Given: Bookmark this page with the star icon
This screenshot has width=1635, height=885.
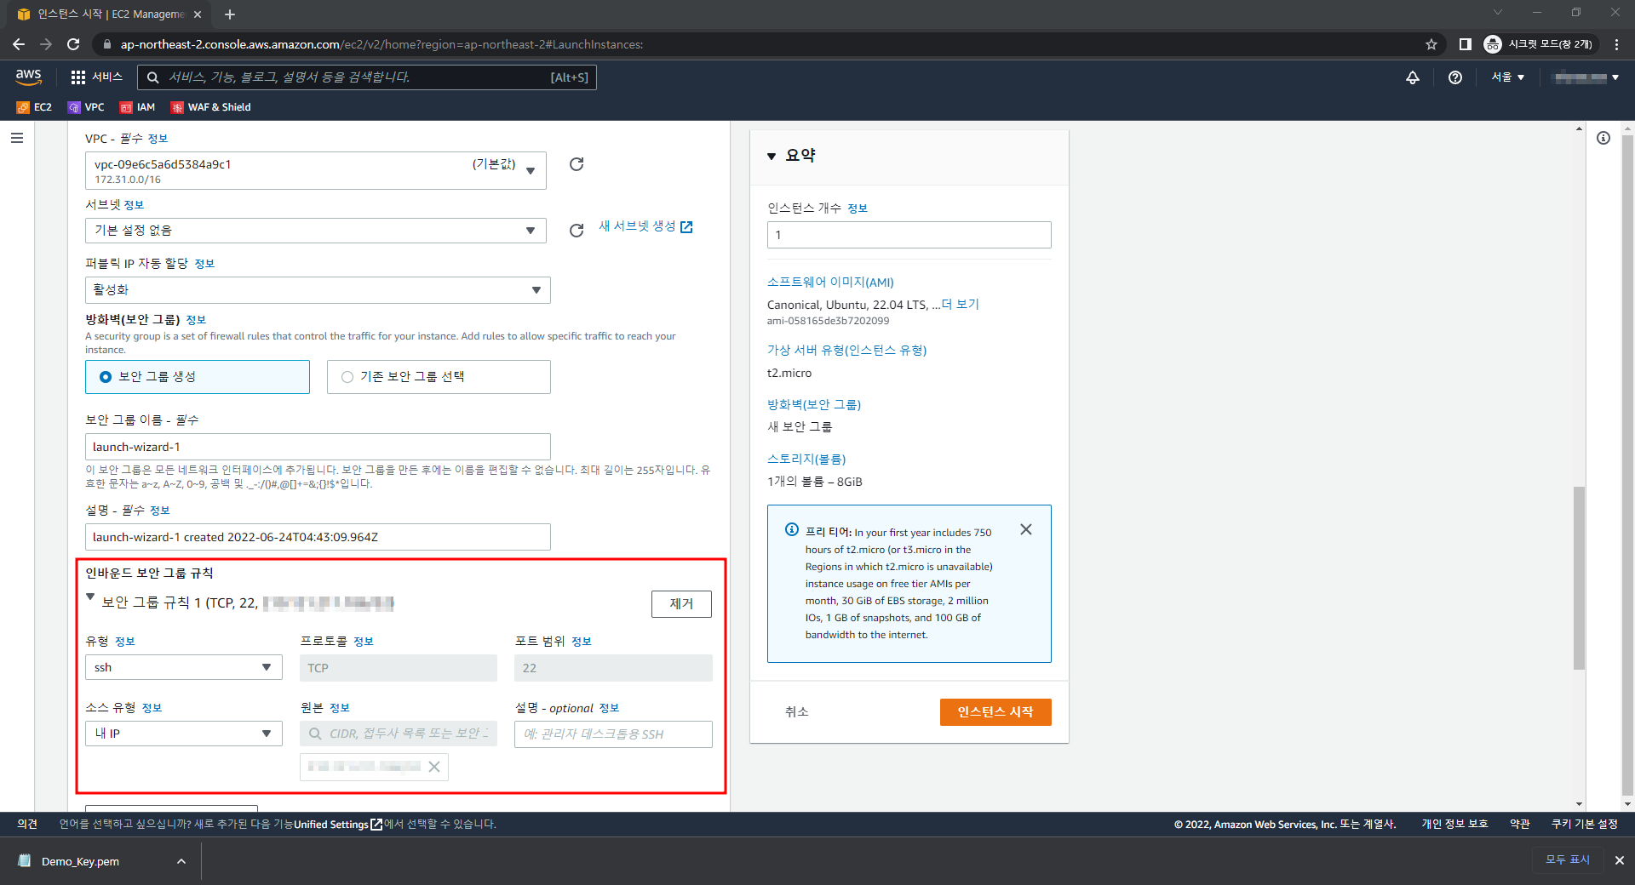Looking at the screenshot, I should 1431,44.
